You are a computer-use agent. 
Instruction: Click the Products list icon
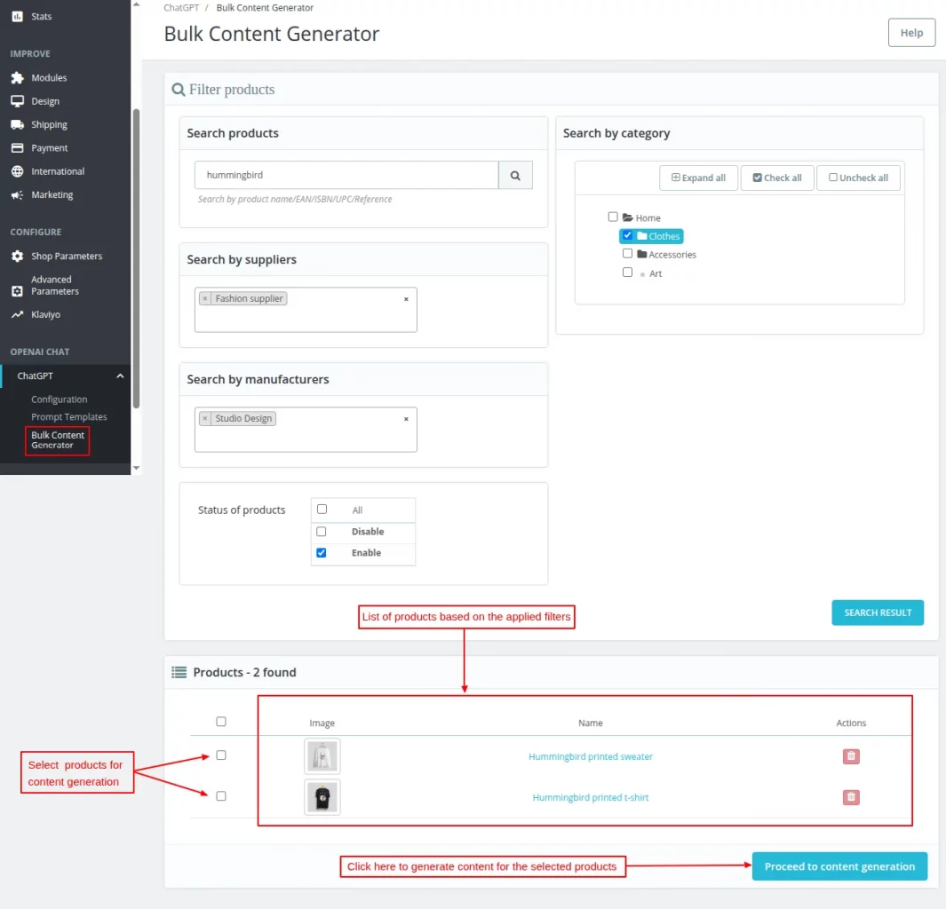pyautogui.click(x=179, y=672)
